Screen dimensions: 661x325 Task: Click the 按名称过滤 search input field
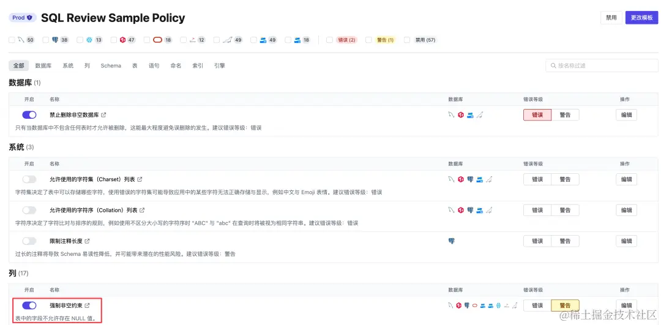click(602, 65)
